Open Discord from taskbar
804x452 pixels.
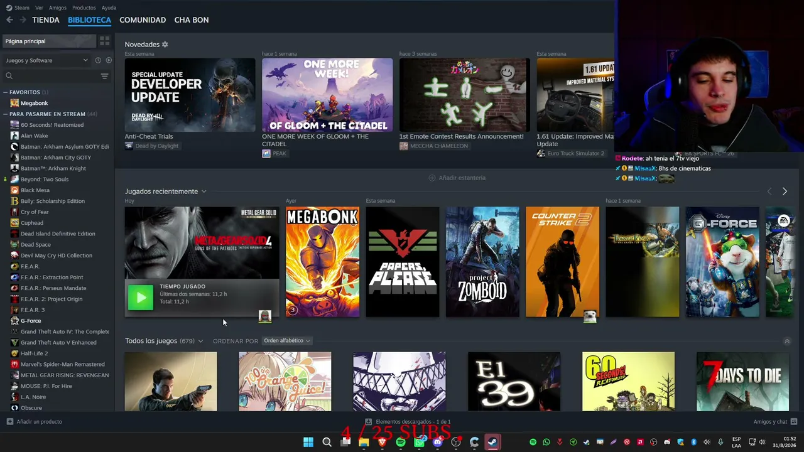point(438,442)
